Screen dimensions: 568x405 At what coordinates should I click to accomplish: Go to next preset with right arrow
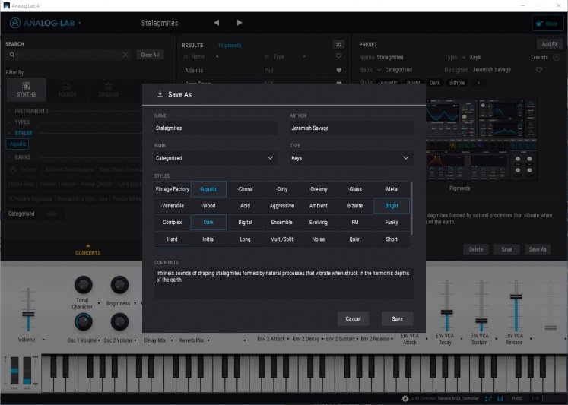pyautogui.click(x=239, y=23)
